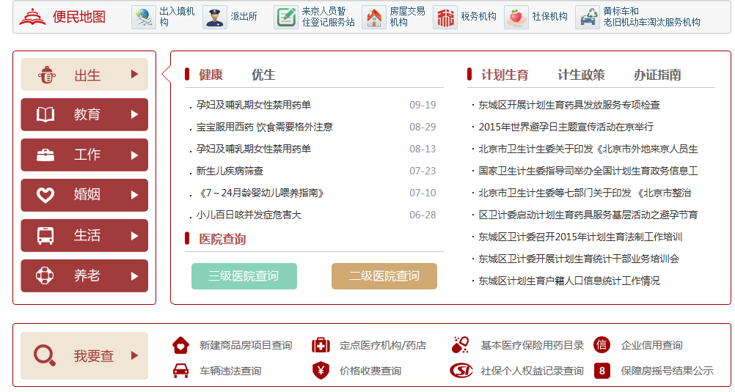Screen dimensions: 735x392
Task: Click the 房屋交易机构 house icon
Action: tap(374, 18)
